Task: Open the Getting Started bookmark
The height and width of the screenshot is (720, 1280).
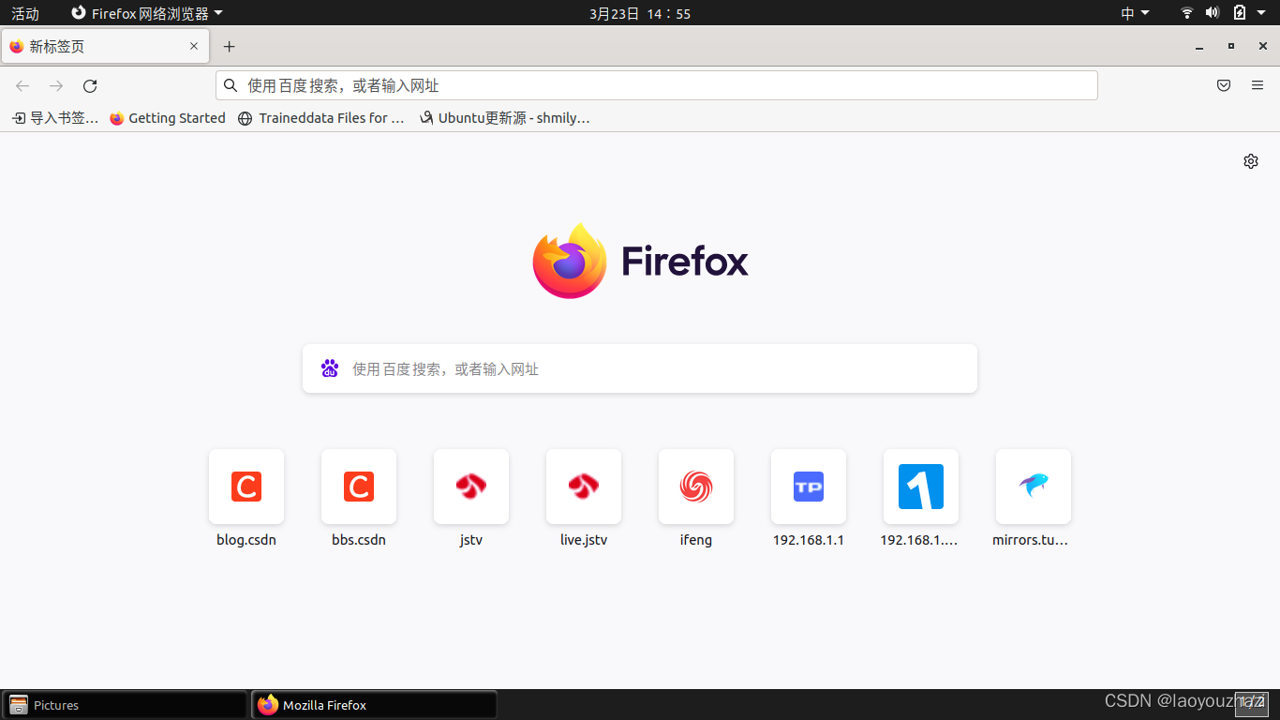Action: click(168, 118)
